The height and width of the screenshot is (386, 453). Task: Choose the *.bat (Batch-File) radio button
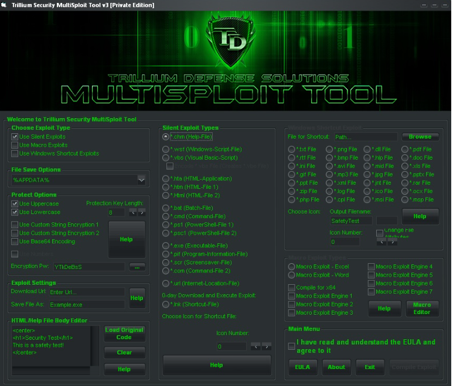coord(165,208)
